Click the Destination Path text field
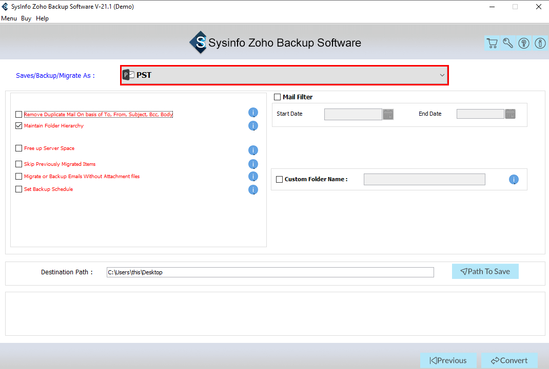Viewport: 549px width, 369px height. (x=270, y=272)
